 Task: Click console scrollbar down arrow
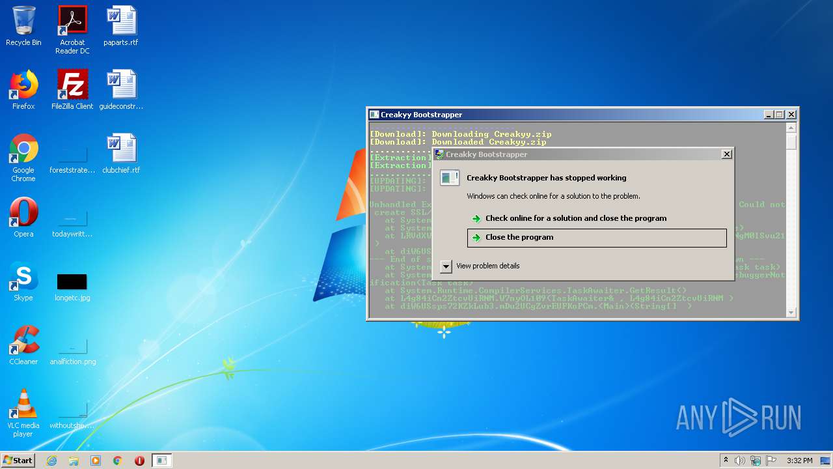coord(791,312)
